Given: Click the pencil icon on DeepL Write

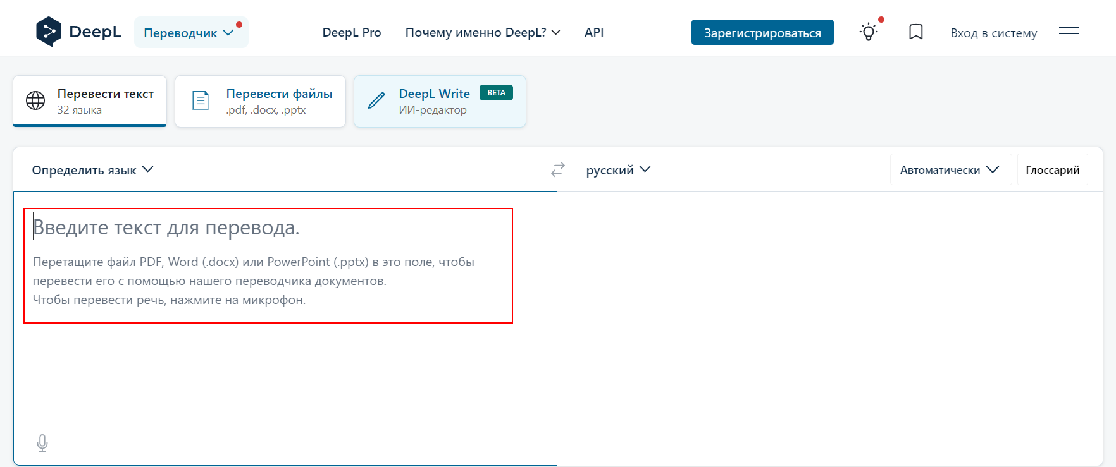Looking at the screenshot, I should click(x=376, y=100).
